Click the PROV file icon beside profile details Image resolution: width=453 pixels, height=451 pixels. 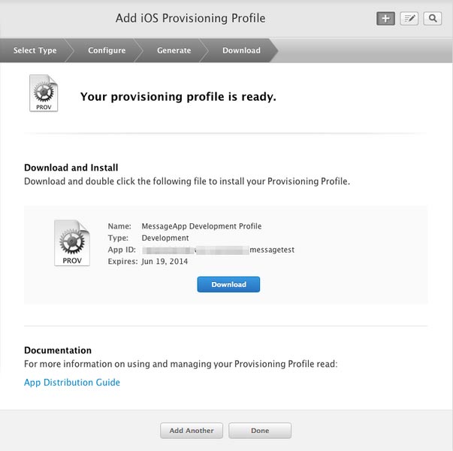tap(72, 244)
